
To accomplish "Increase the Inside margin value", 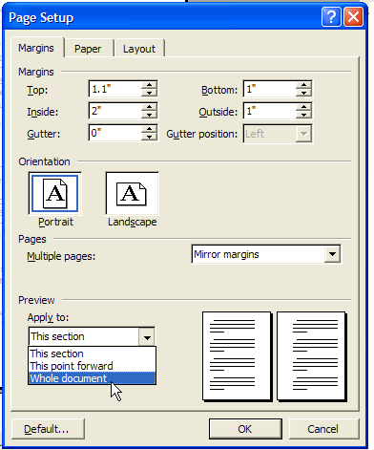I will [x=149, y=107].
